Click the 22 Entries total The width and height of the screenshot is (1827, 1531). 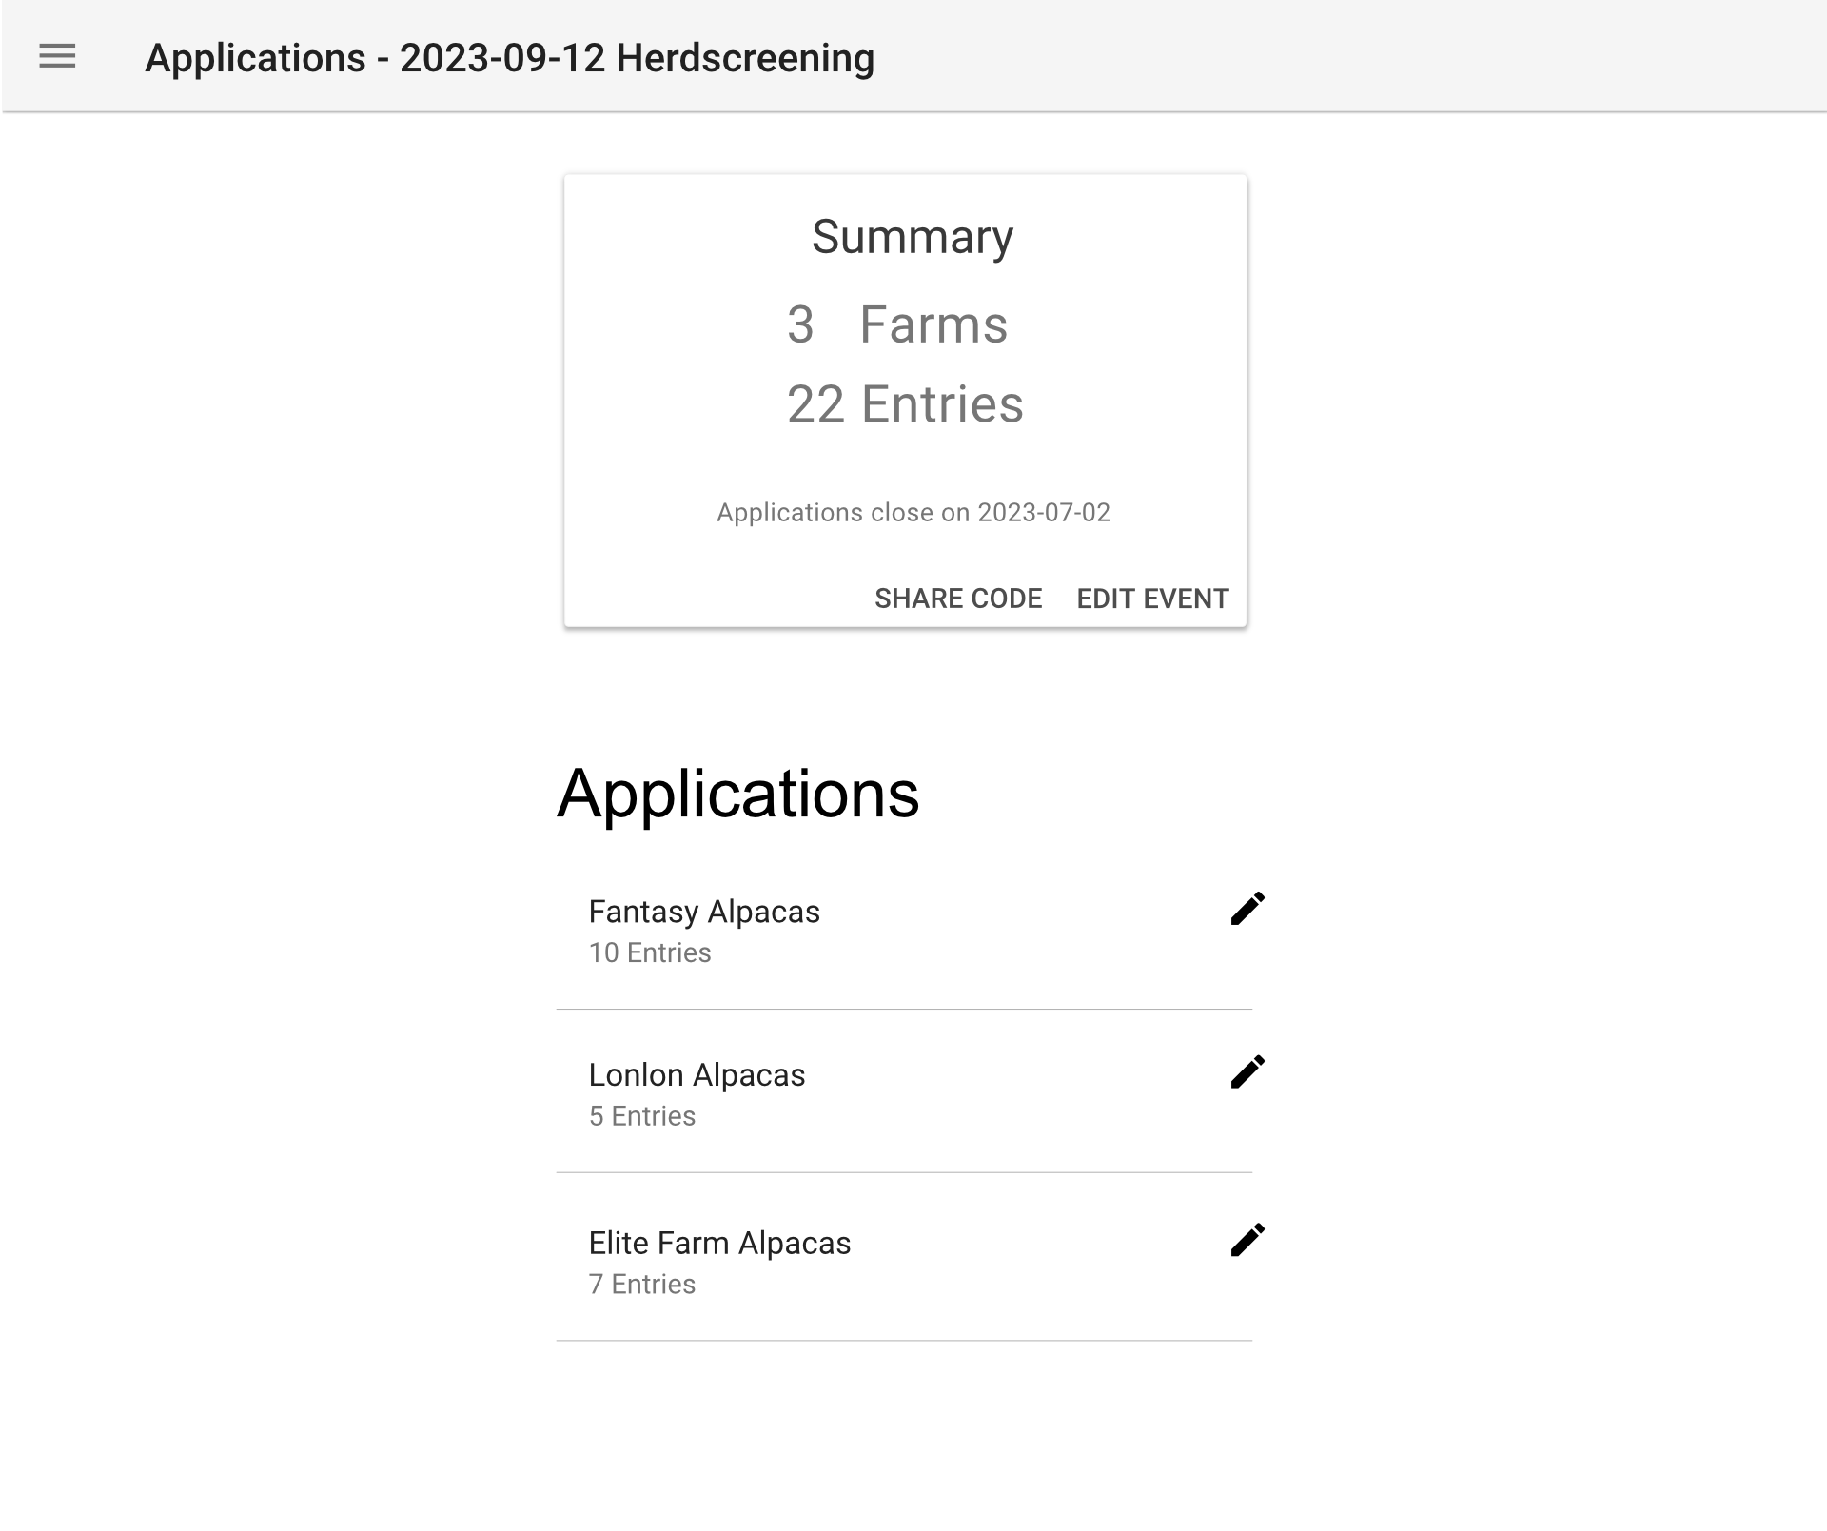point(905,404)
